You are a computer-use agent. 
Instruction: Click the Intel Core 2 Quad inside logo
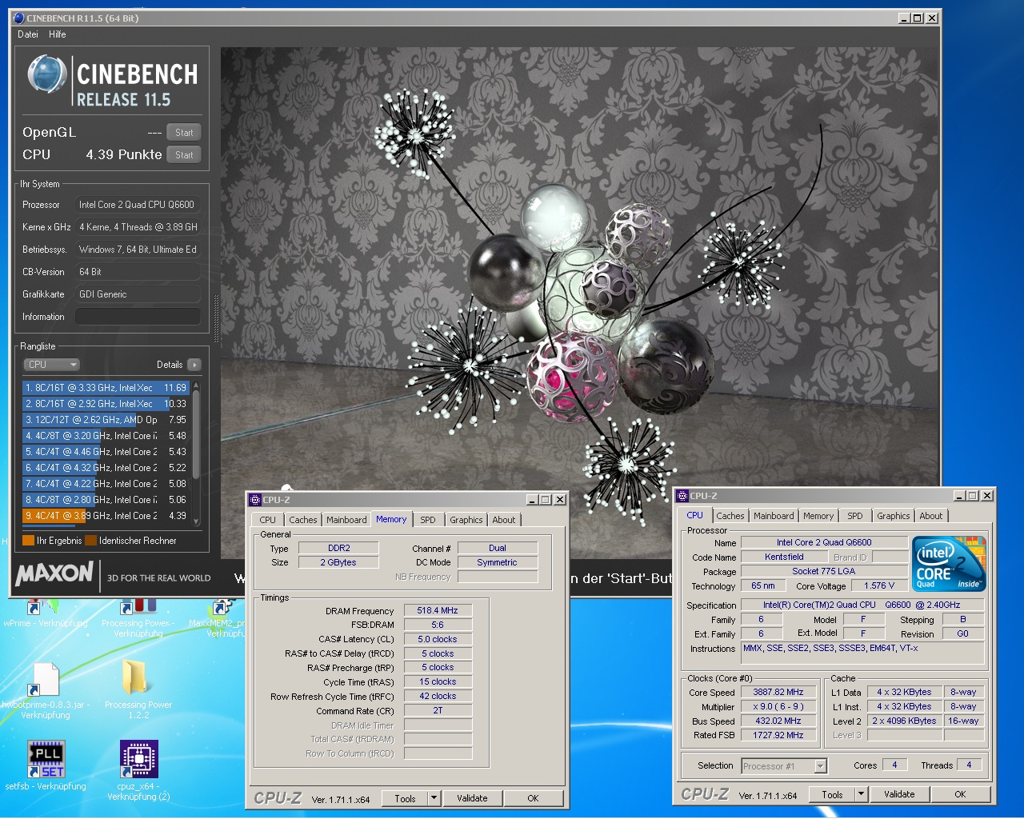[x=950, y=564]
